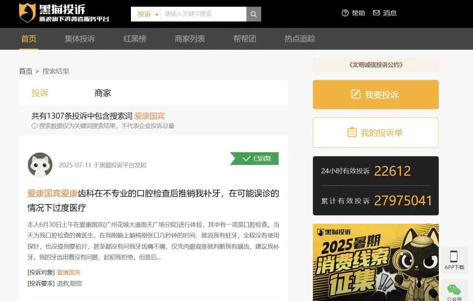This screenshot has width=473, height=301.
Task: Click the 已回复 green status badge
Action: coord(255,159)
